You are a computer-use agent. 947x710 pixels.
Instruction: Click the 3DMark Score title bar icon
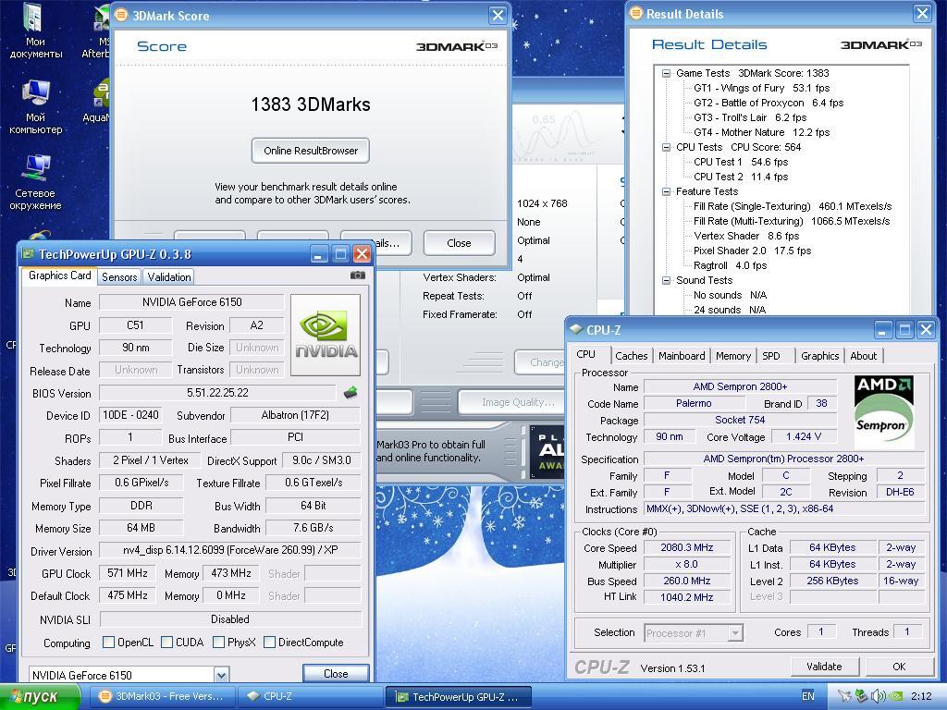point(121,15)
